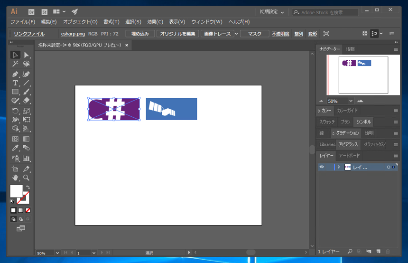
Task: Select the Paintbrush tool
Action: (26, 92)
